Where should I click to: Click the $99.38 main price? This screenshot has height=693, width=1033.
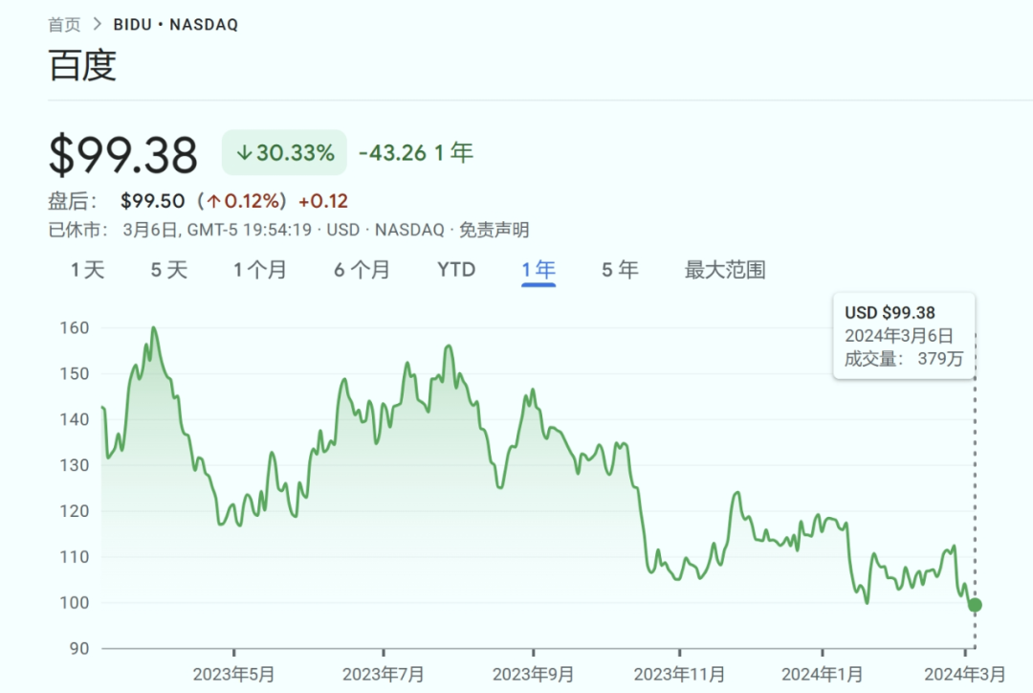[x=123, y=155]
